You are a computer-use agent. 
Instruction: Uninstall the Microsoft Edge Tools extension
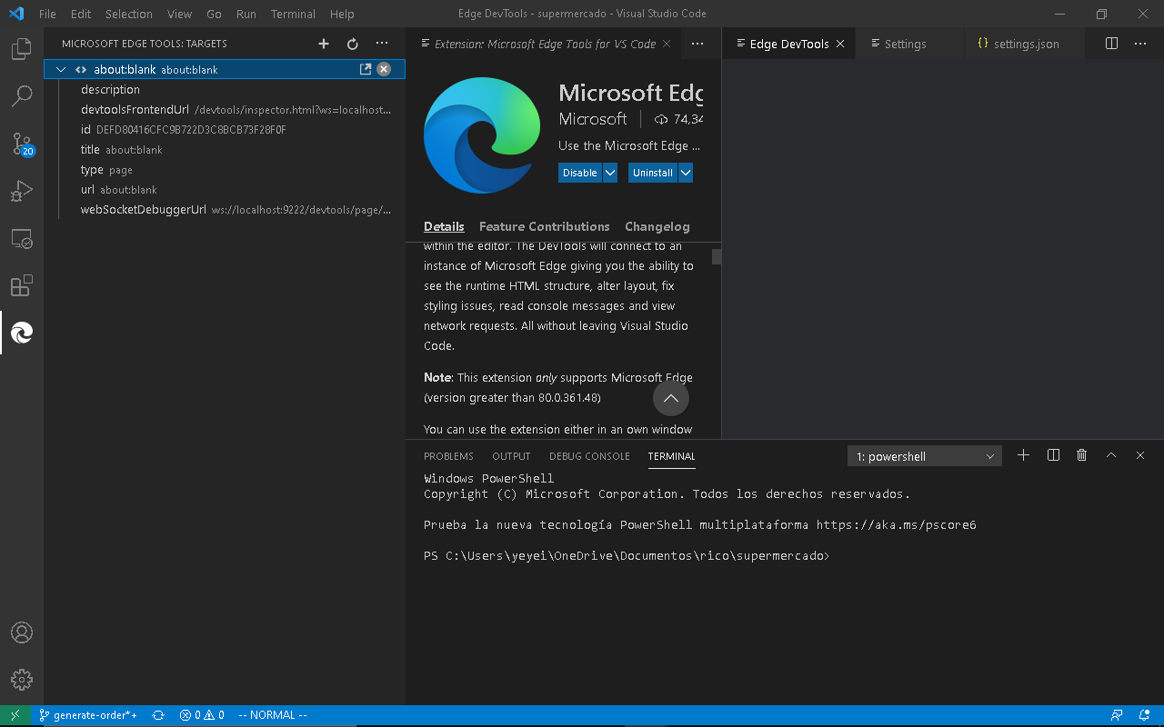click(x=653, y=173)
